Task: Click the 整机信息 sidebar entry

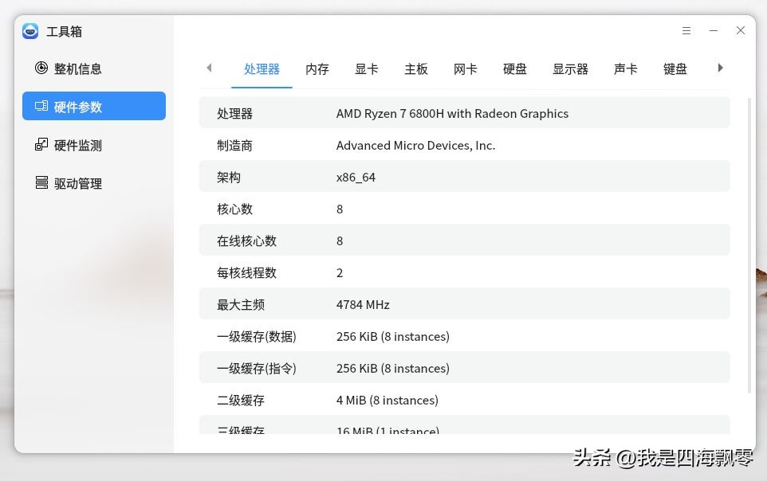Action: pos(77,68)
